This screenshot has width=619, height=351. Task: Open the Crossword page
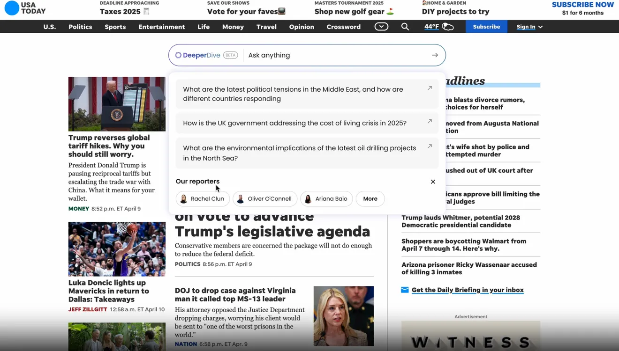344,27
